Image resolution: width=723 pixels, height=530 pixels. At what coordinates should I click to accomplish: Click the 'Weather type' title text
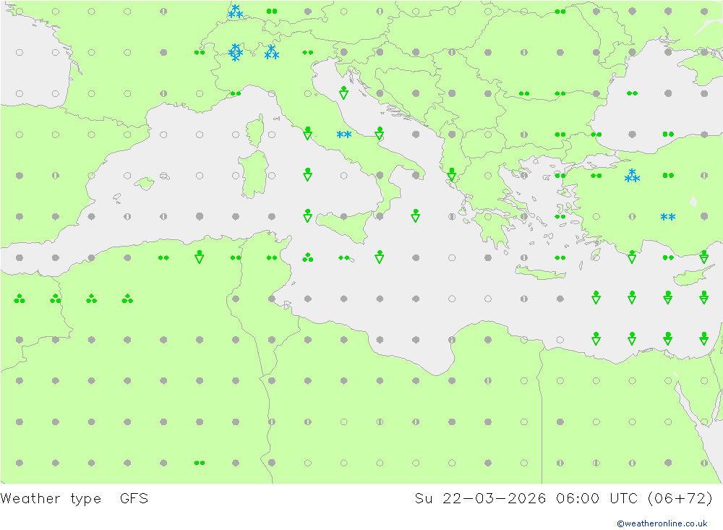tap(51, 499)
